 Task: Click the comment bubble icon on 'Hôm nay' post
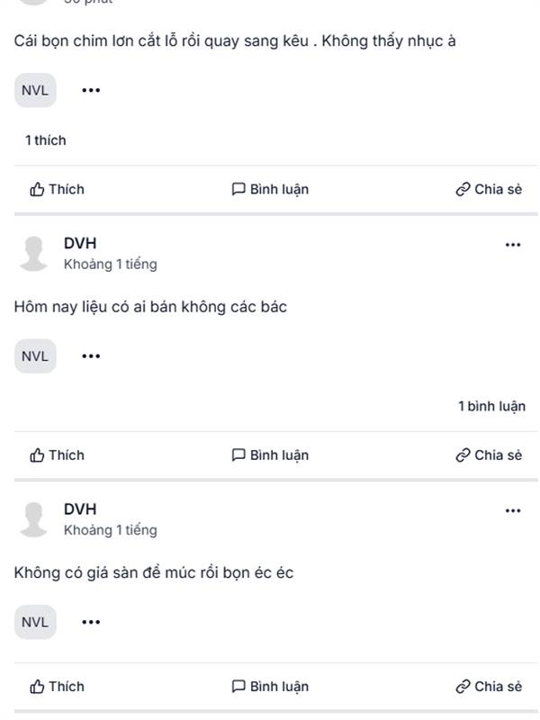238,455
